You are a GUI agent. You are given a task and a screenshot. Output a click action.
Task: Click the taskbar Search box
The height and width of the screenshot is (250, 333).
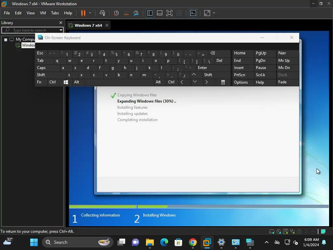(77, 242)
